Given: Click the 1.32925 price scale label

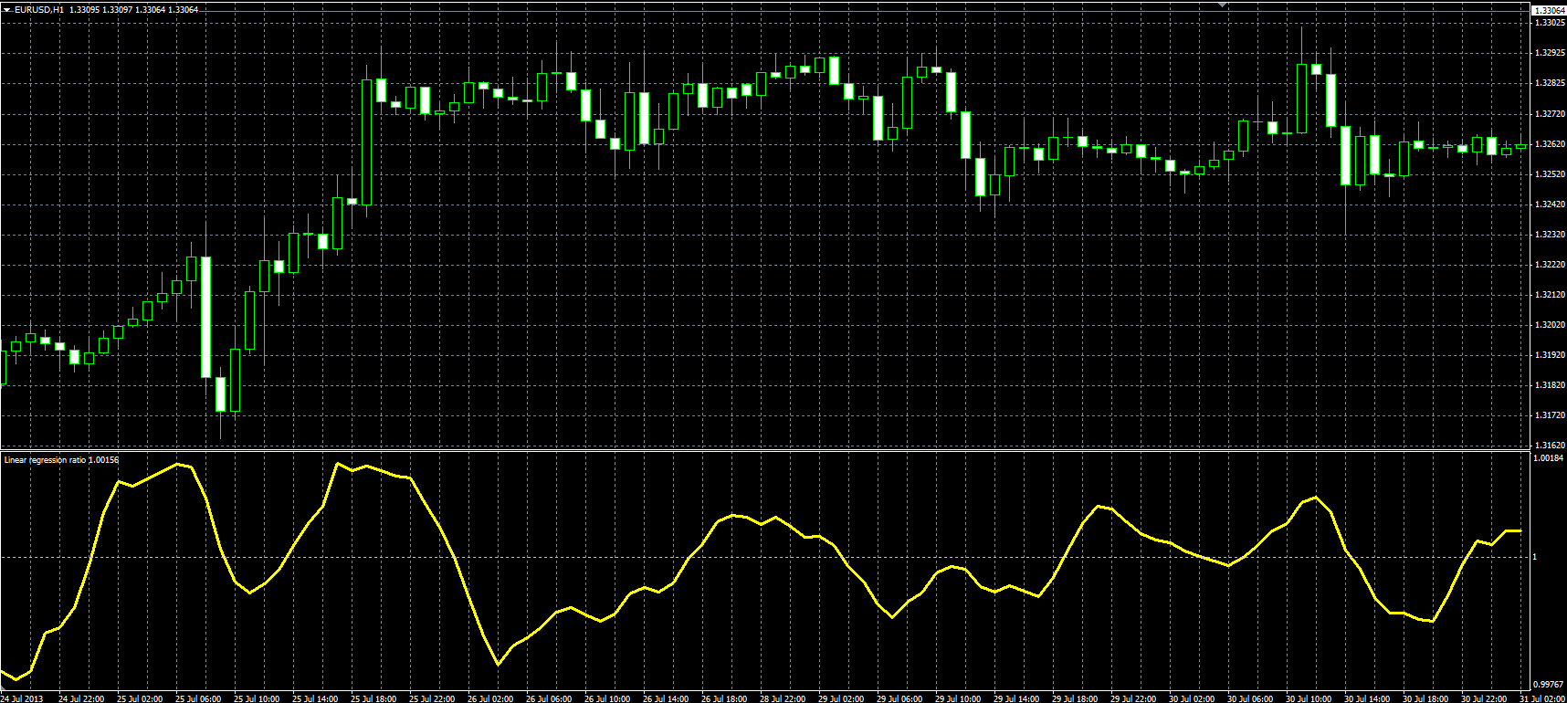Looking at the screenshot, I should tap(1550, 53).
